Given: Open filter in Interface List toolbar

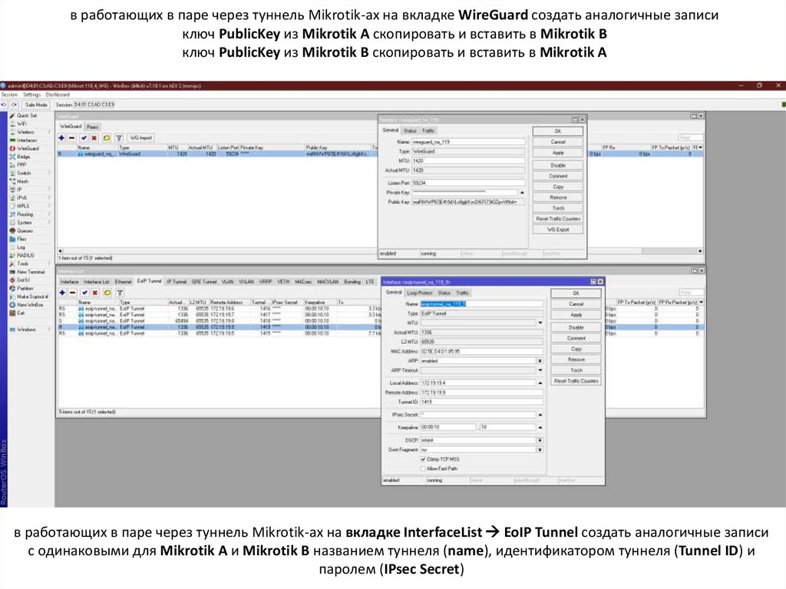Looking at the screenshot, I should click(x=120, y=293).
